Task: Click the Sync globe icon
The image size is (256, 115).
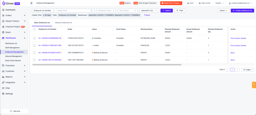Action: (188, 3)
